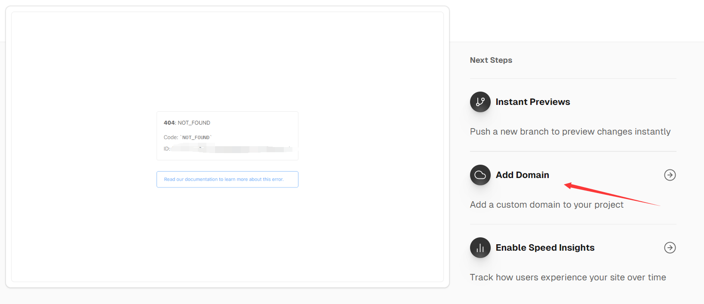Click the Next Steps heading
The image size is (704, 304).
(x=491, y=60)
